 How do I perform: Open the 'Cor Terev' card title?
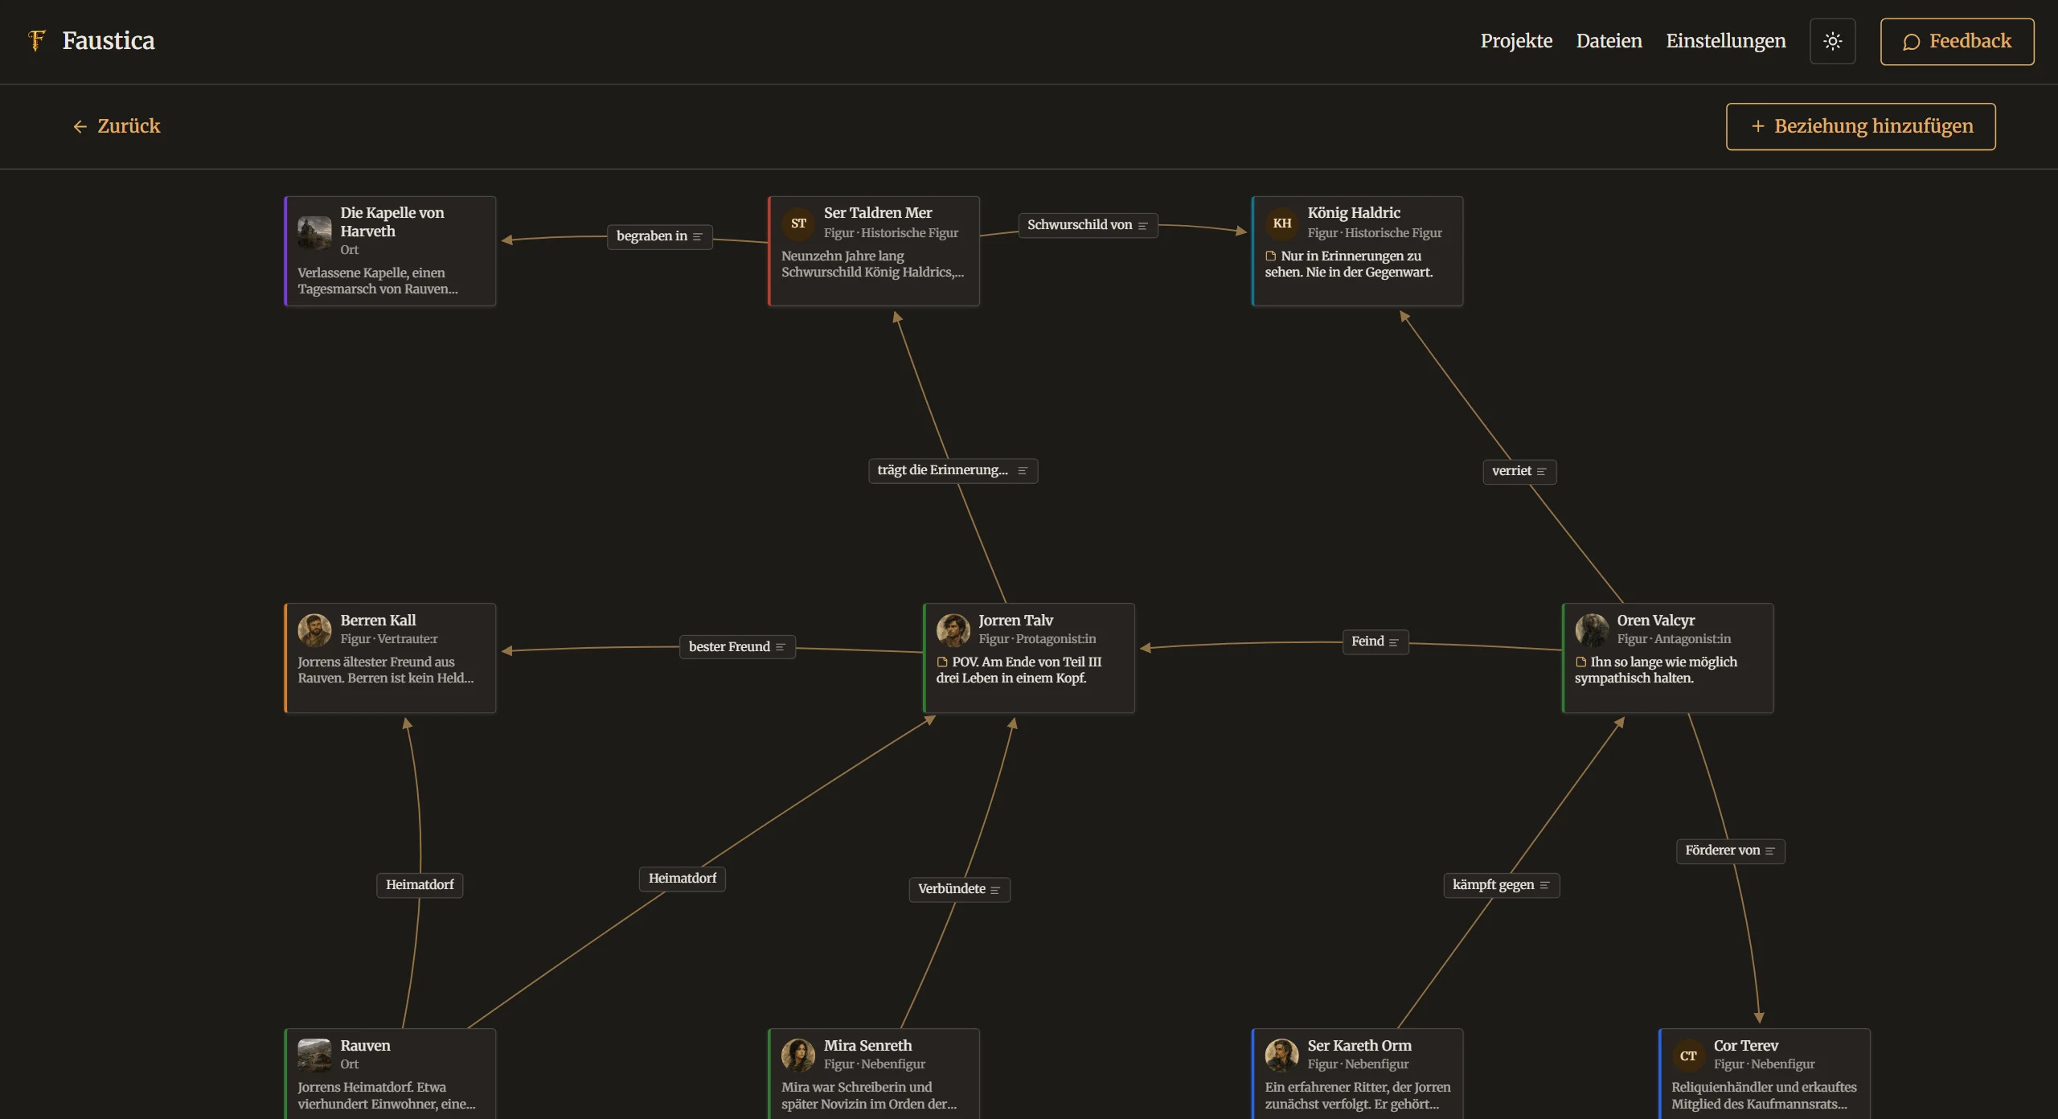[x=1745, y=1046]
